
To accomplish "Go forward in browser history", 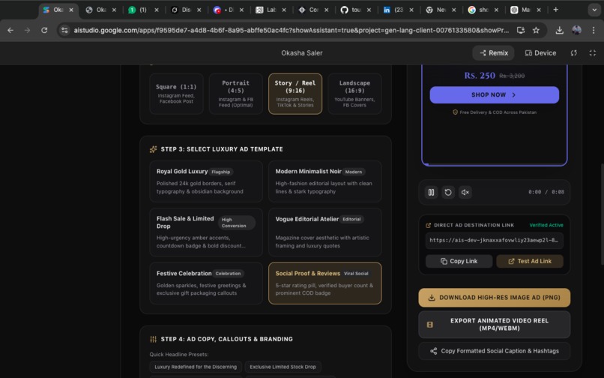I will point(27,30).
